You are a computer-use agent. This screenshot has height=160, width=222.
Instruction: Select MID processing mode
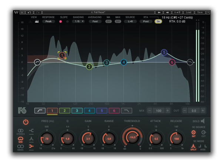click(x=21, y=140)
